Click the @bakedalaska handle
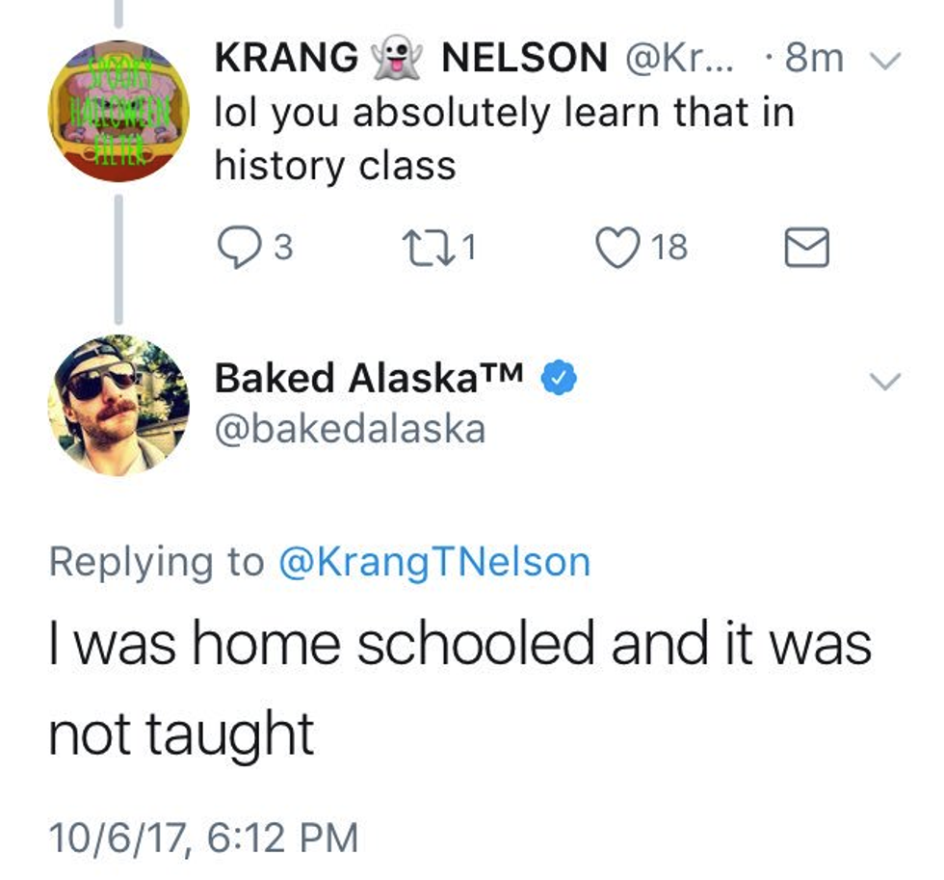The height and width of the screenshot is (880, 944). click(x=350, y=429)
